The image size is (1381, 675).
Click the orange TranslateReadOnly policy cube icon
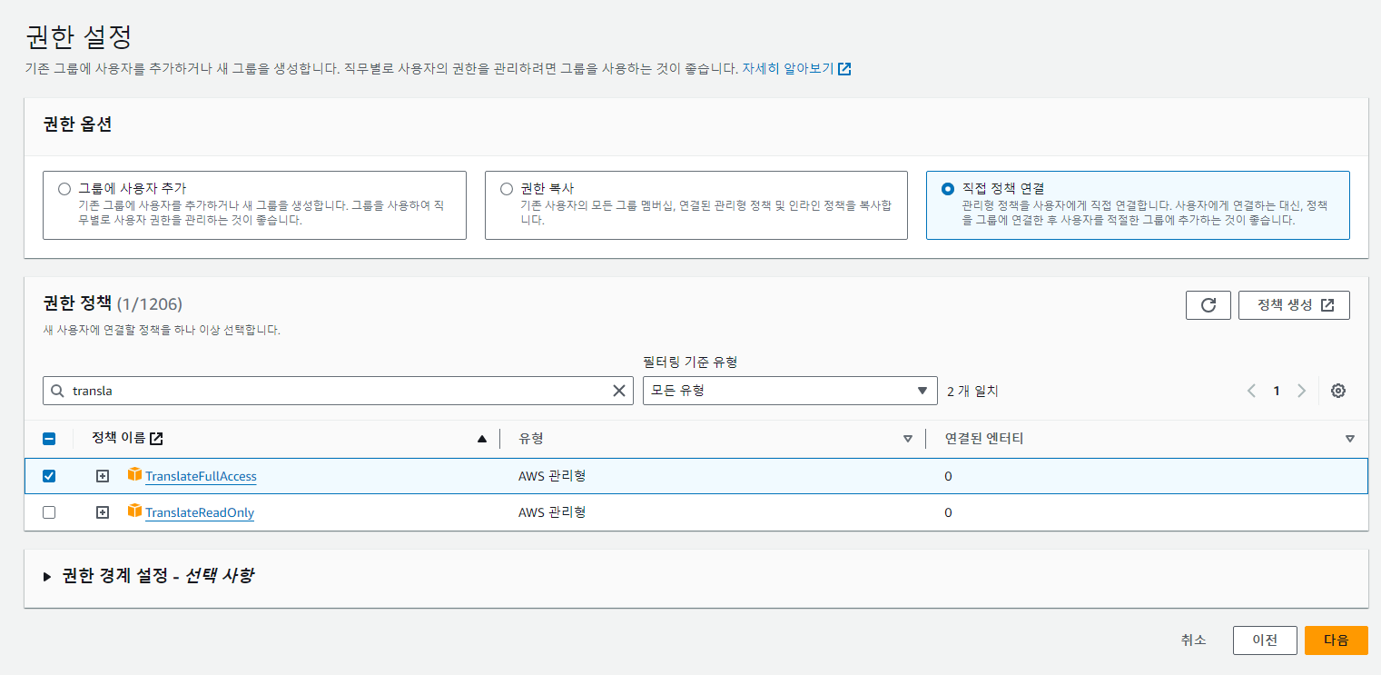click(x=134, y=511)
